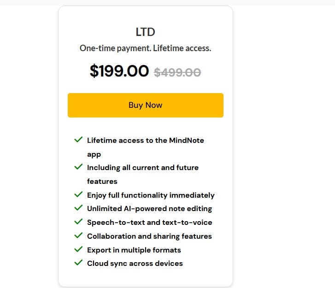The width and height of the screenshot is (335, 288).
Task: Click the One-time payment subtitle text
Action: click(145, 48)
